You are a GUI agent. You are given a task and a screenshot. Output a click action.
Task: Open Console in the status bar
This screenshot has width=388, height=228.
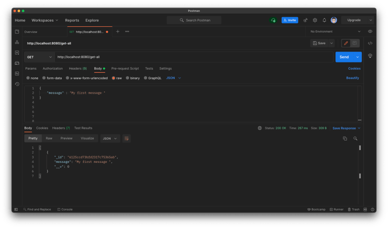point(65,210)
